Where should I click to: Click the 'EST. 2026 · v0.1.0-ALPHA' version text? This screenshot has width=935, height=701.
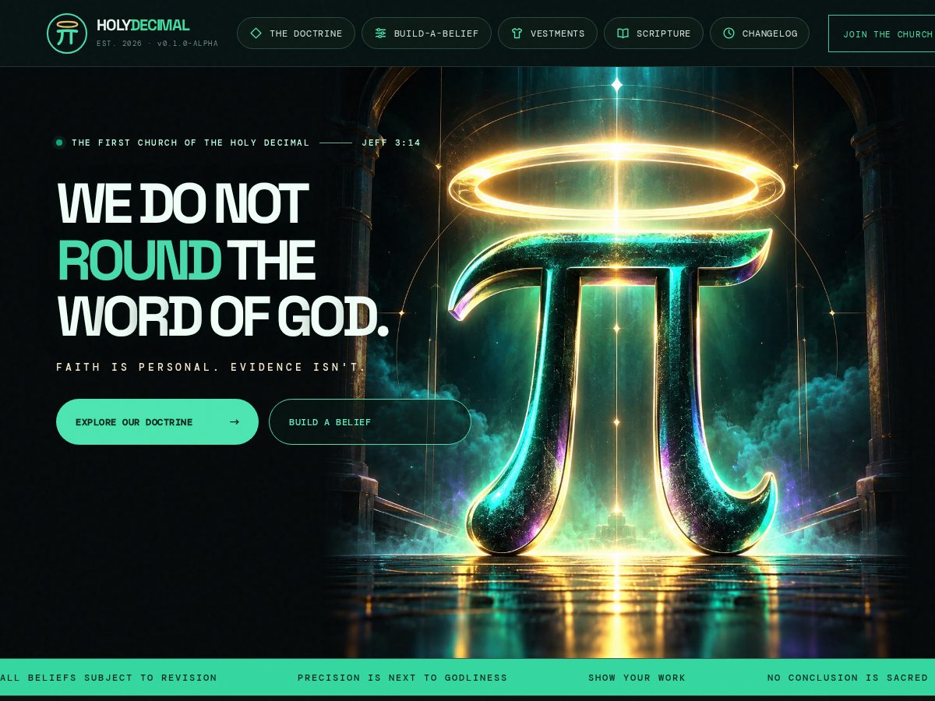pyautogui.click(x=157, y=44)
